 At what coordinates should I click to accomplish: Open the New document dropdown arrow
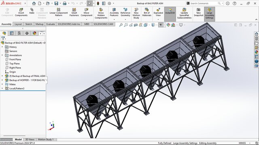pos(44,3)
